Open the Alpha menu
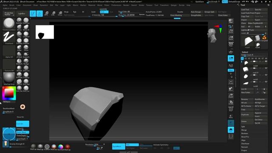 (x=5, y=5)
